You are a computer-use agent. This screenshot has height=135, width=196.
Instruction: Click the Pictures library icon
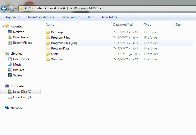point(10,70)
